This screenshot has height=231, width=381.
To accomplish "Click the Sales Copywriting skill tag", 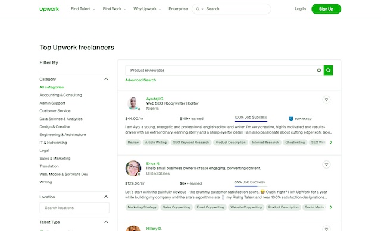I will 177,207.
